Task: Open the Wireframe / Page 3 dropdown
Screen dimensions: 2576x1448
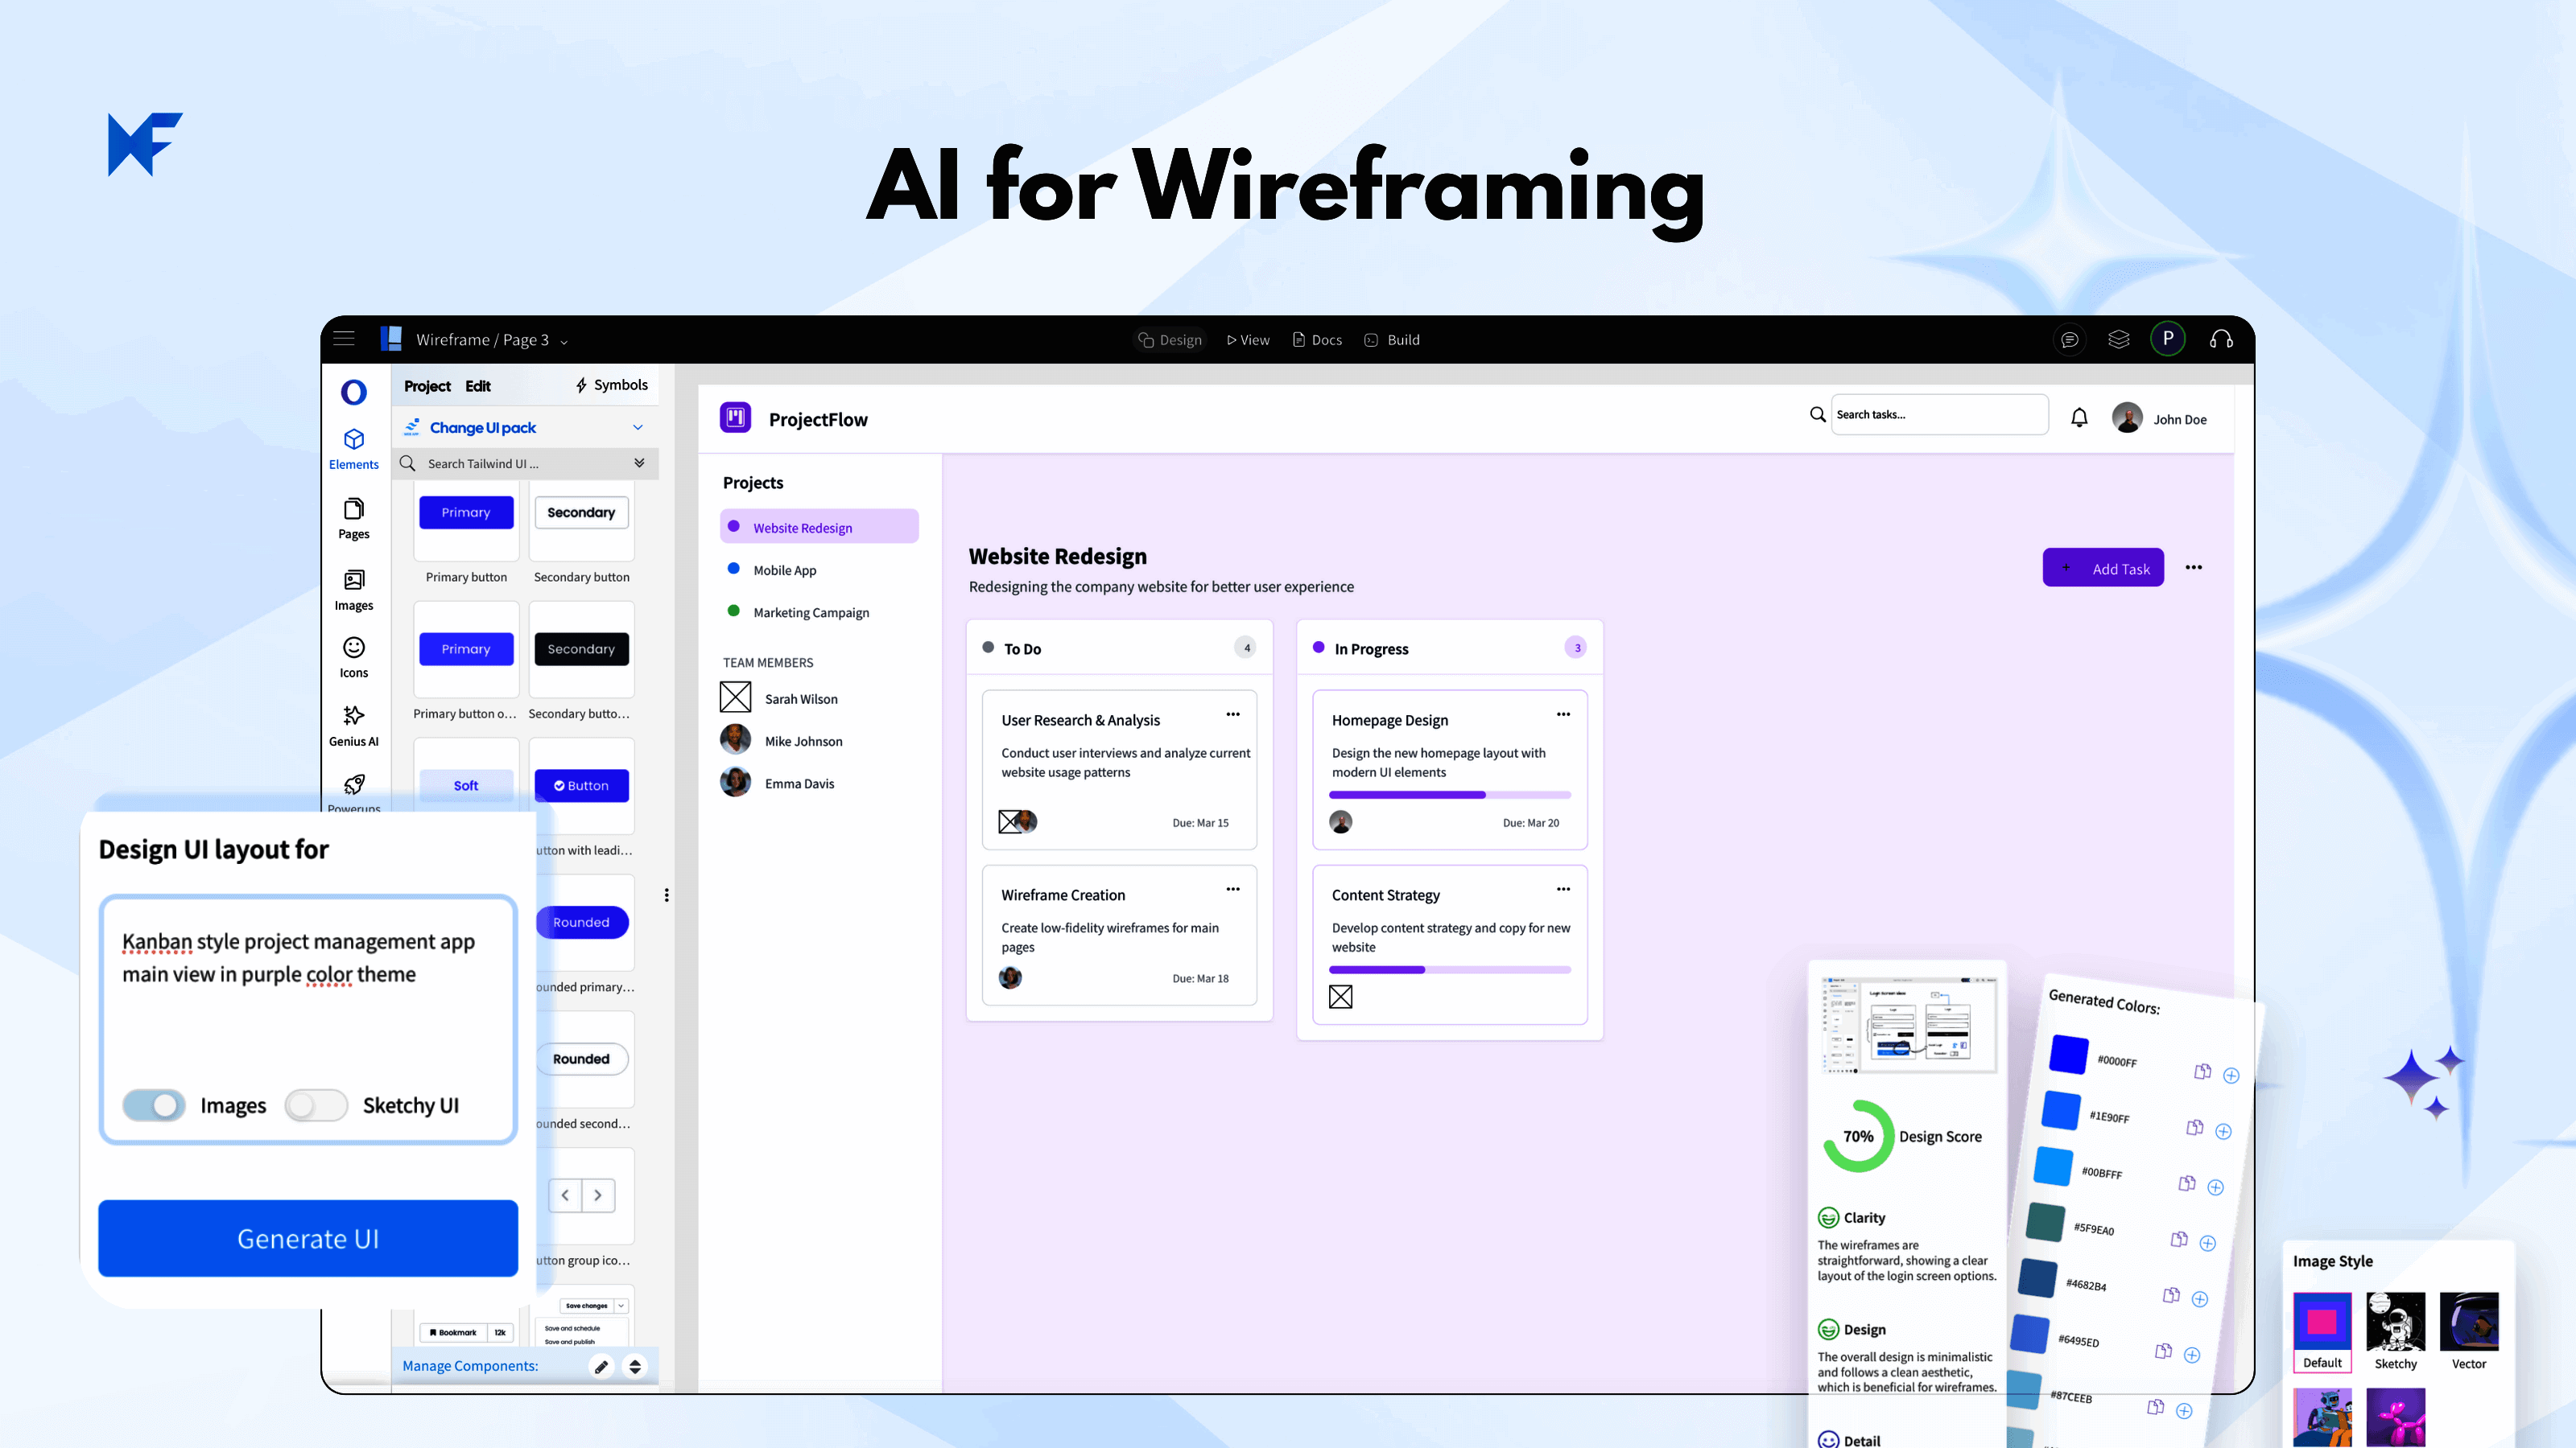Action: 564,342
